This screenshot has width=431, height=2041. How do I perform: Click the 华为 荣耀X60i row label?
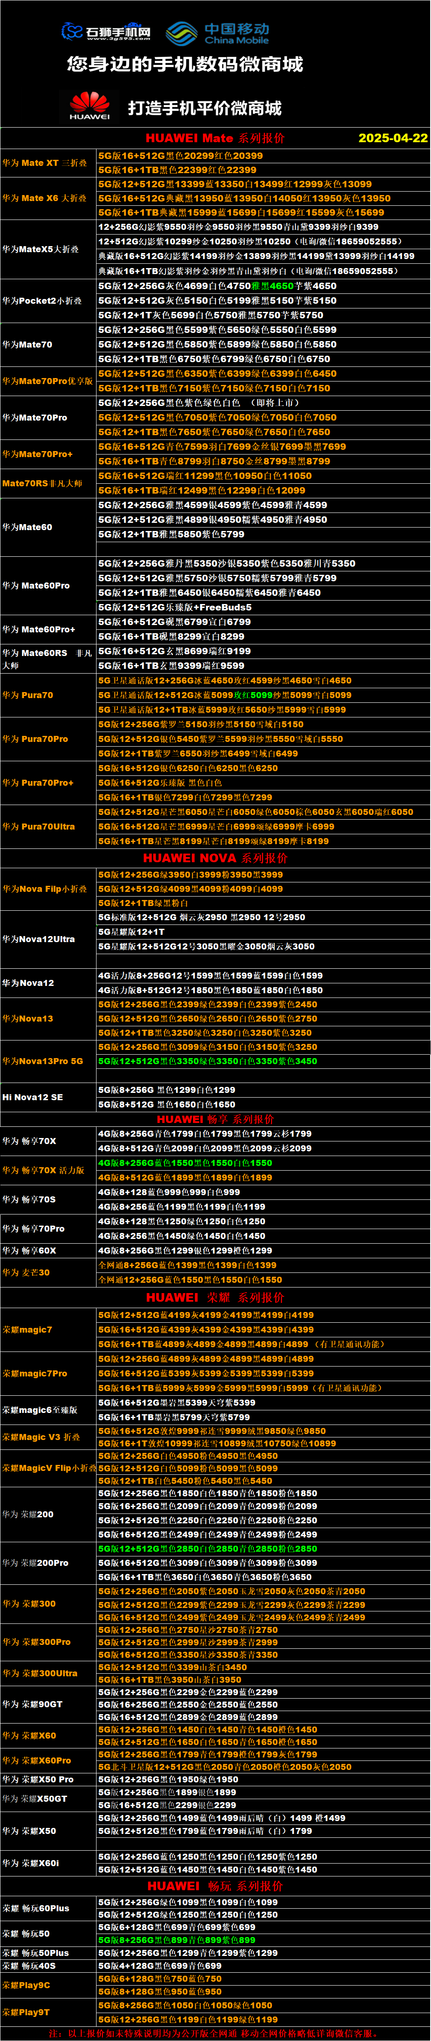30,1864
